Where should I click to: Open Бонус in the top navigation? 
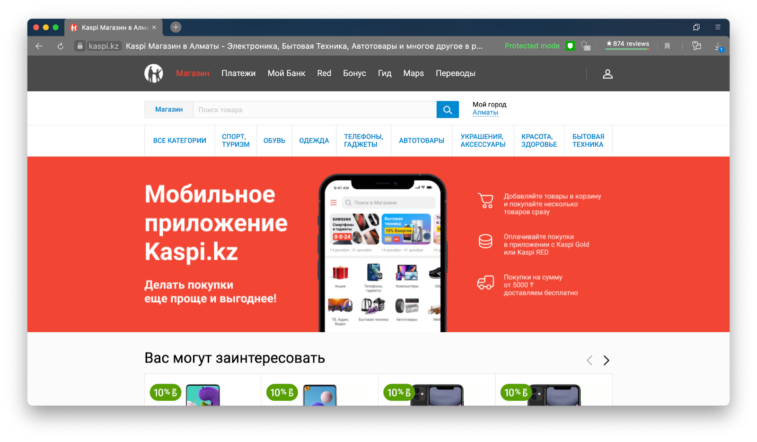coord(354,73)
